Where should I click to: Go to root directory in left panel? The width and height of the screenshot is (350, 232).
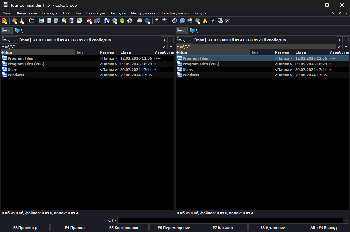tap(164, 40)
